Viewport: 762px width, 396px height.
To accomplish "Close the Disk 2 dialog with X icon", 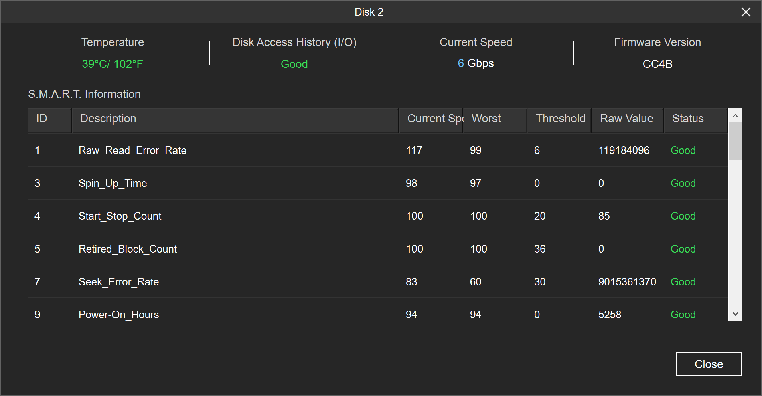I will point(746,12).
